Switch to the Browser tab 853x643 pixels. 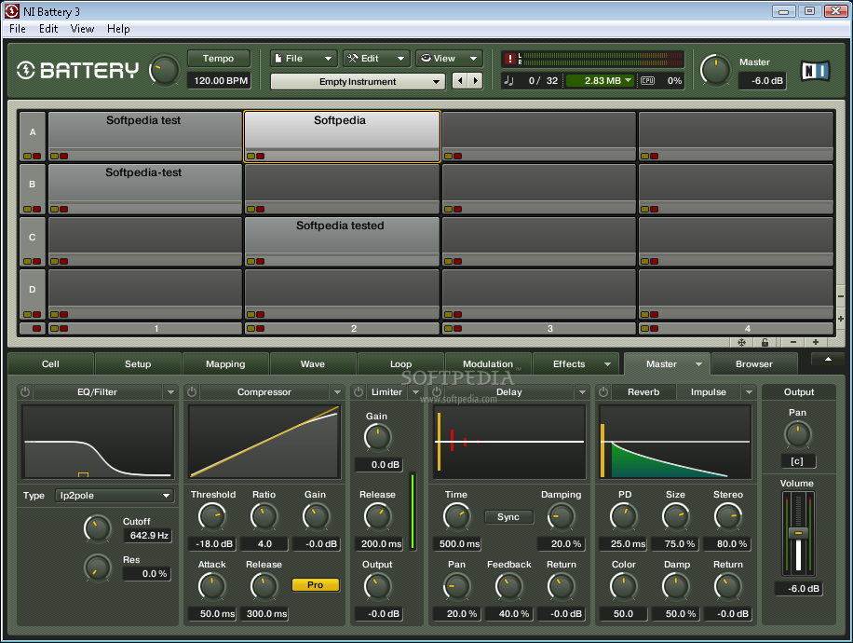(x=754, y=363)
